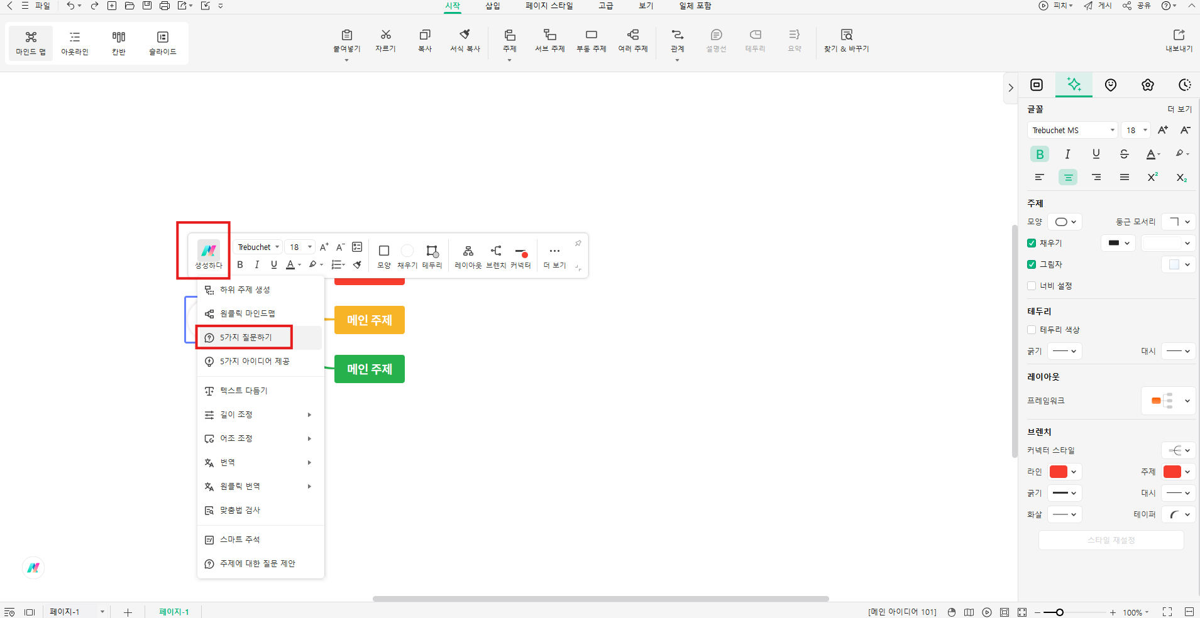Click the 생성하다 AI generate icon

(x=209, y=254)
